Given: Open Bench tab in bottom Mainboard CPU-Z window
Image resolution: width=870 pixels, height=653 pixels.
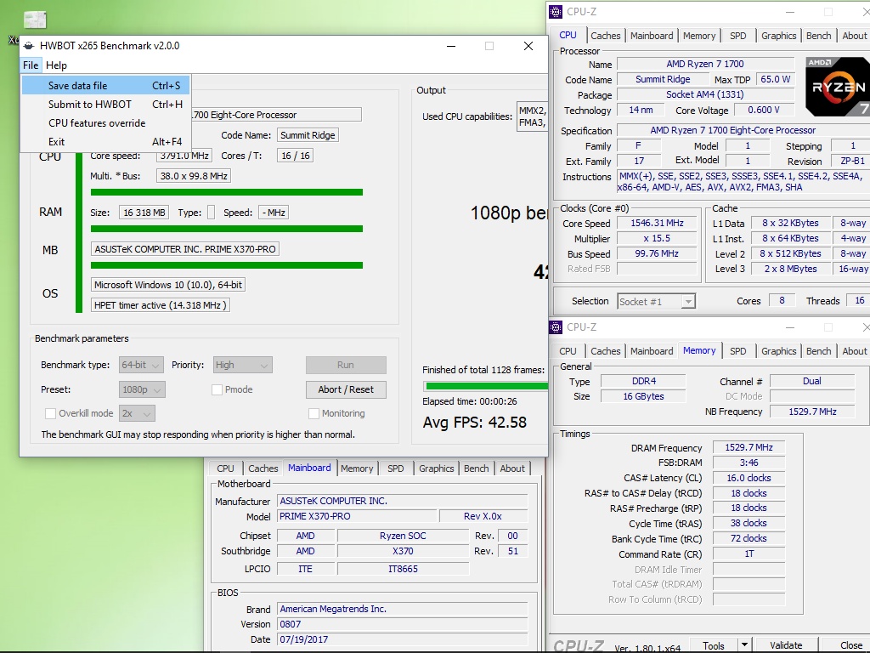Looking at the screenshot, I should [476, 468].
